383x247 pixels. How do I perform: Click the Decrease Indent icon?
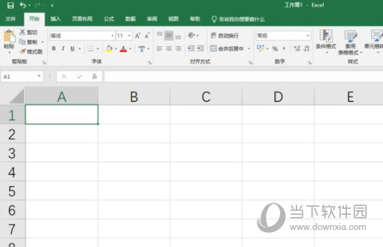click(191, 48)
